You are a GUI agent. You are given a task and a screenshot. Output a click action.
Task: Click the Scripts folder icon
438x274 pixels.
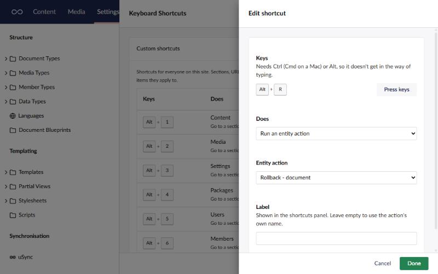pos(13,215)
